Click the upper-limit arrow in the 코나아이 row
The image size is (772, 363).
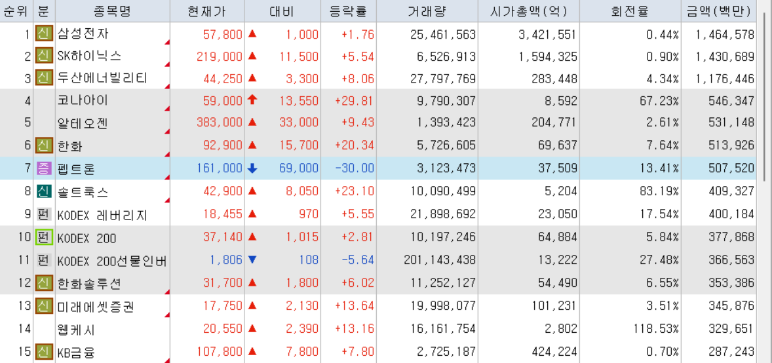click(x=252, y=100)
